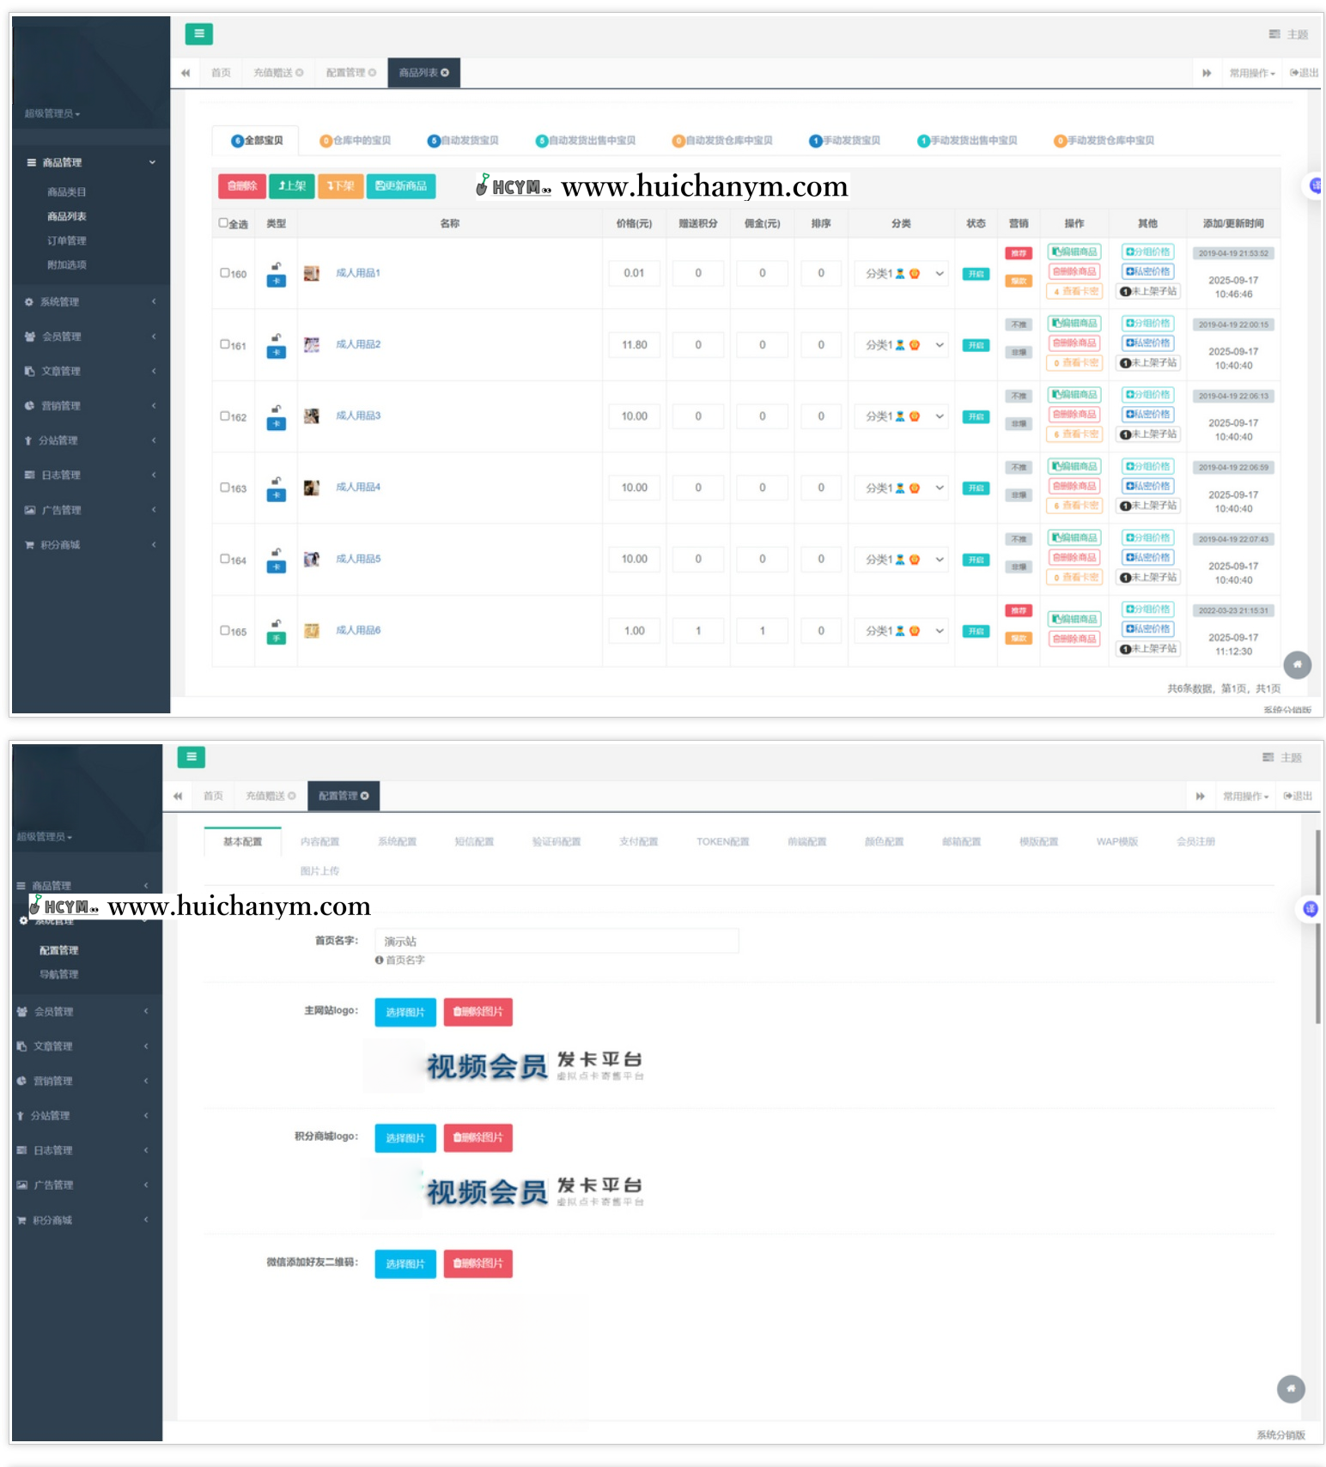The image size is (1326, 1467).
Task: Click the unlock icon in product row 160
Action: [x=276, y=266]
